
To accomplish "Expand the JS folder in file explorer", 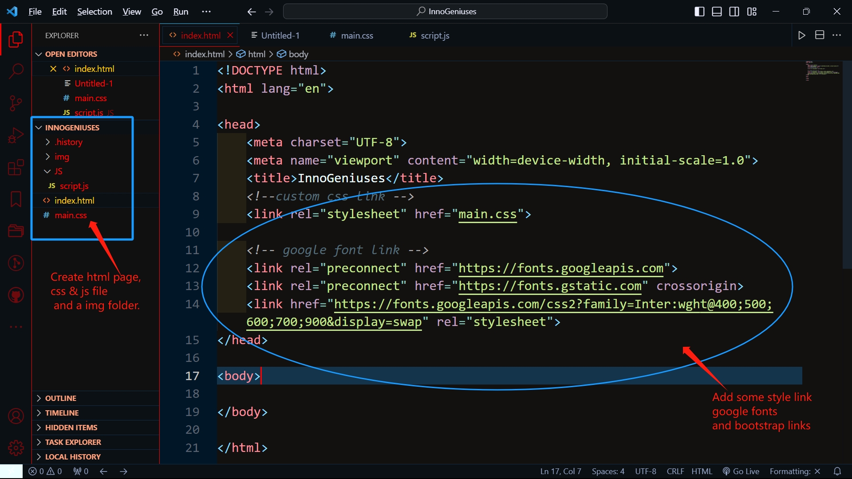I will (49, 171).
